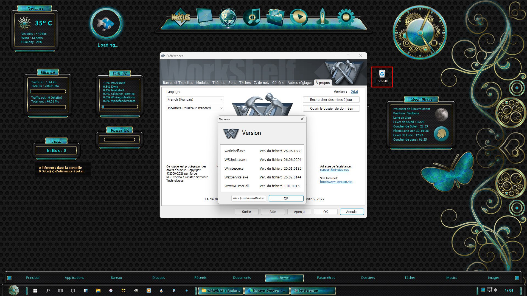
Task: Click the network monitor icon in system tray
Action: point(489,290)
